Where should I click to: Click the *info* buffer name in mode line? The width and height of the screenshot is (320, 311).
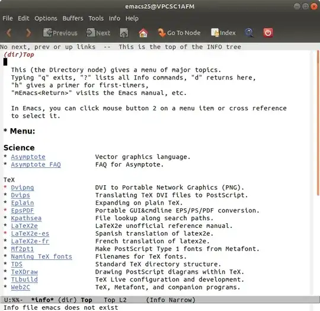[42, 300]
